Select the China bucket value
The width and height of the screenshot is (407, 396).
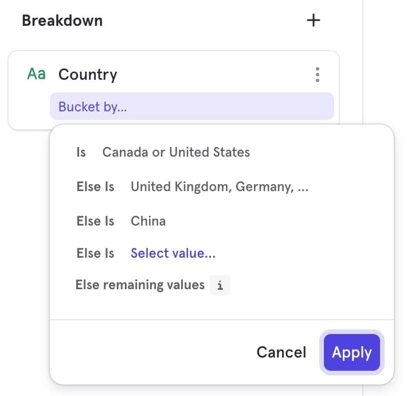(148, 221)
